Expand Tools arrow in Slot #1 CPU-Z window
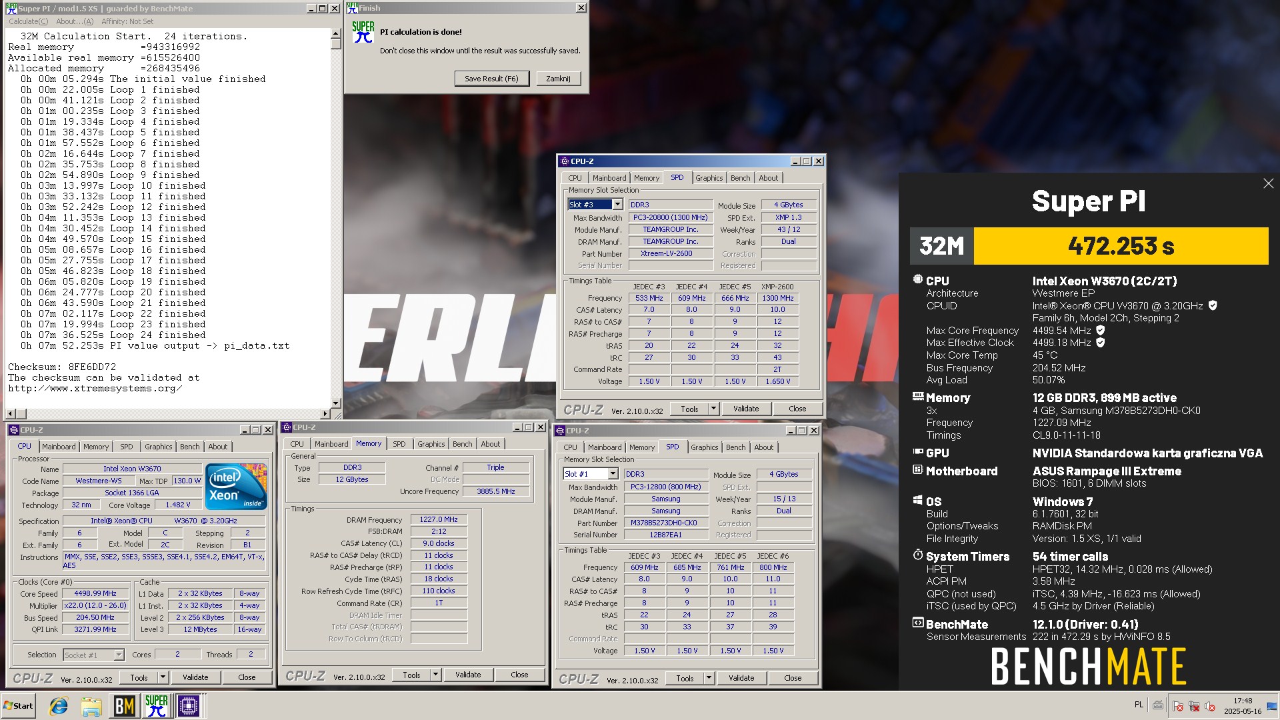The image size is (1280, 720). coord(709,678)
